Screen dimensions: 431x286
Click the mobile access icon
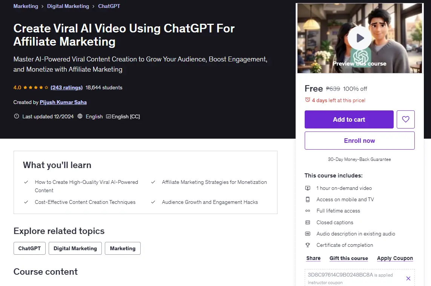[x=308, y=199]
